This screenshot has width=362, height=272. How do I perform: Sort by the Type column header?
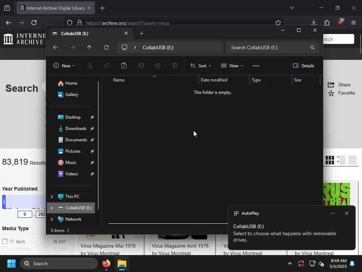click(x=256, y=80)
